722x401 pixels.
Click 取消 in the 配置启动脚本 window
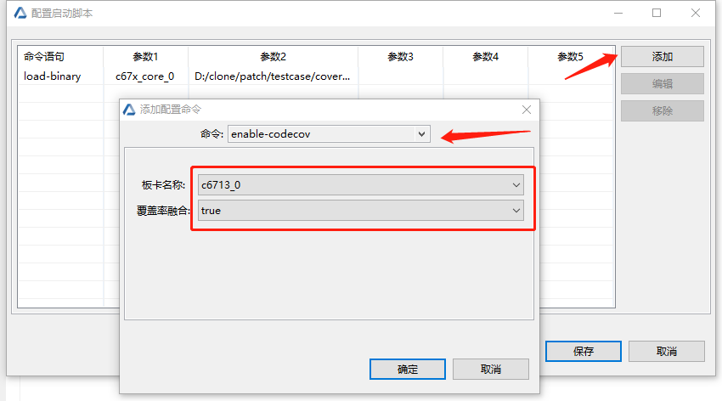coord(666,351)
